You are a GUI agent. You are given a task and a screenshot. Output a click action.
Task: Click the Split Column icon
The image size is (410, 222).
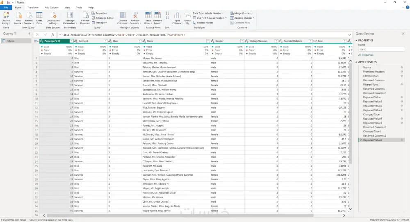[x=177, y=16]
